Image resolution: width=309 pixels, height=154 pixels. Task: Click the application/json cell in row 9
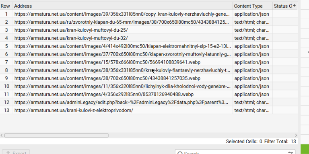coord(253,78)
